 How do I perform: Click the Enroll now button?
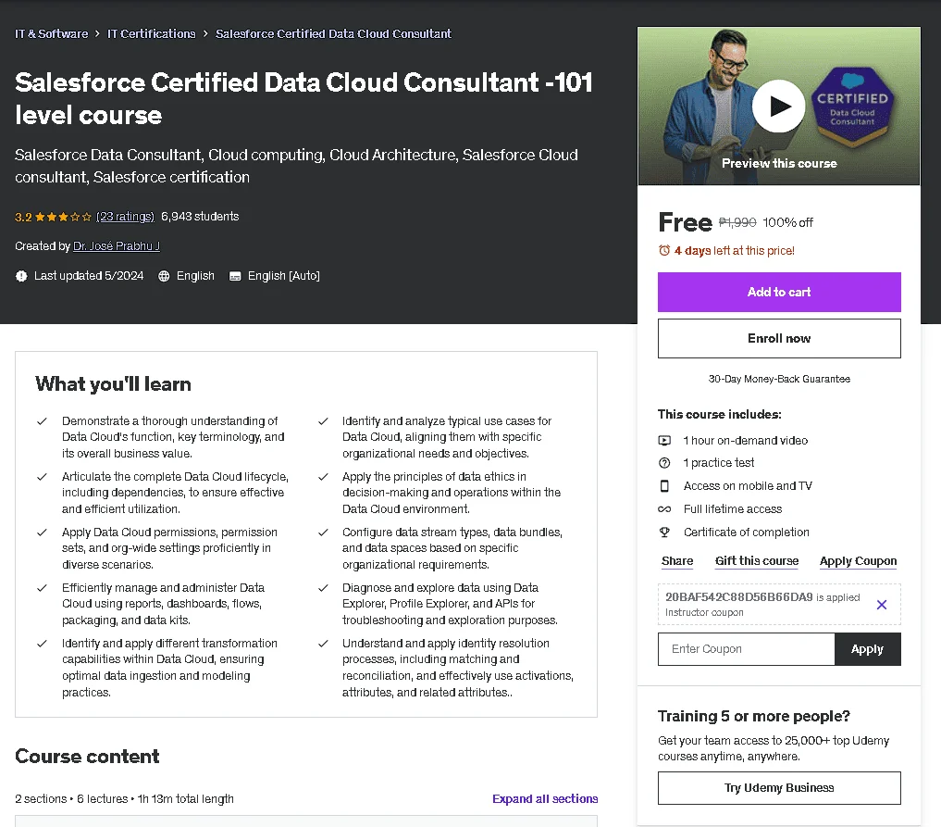point(779,338)
